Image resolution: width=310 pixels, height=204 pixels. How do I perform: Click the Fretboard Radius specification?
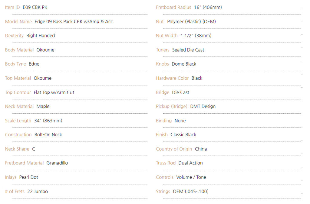point(189,8)
